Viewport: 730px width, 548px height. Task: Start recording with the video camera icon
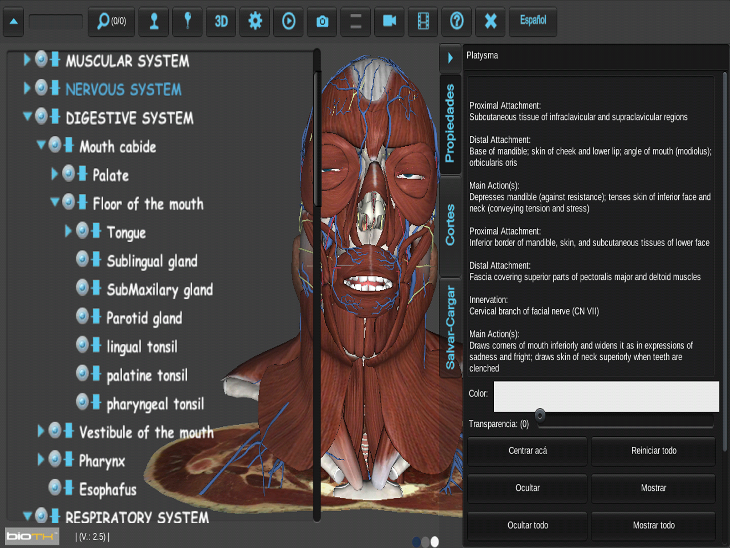coord(389,21)
